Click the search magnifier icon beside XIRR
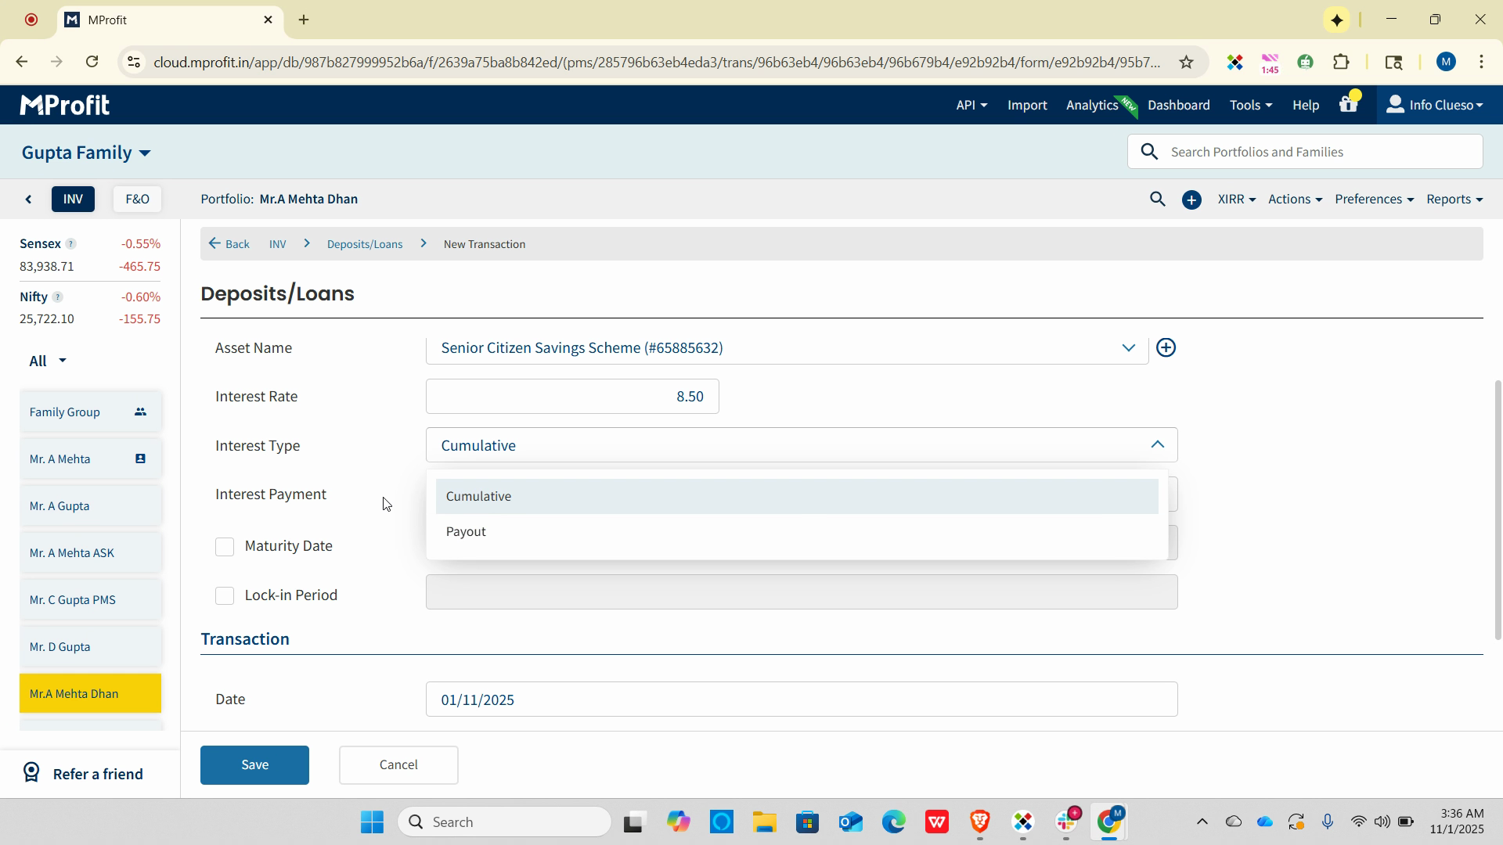 [x=1157, y=200]
